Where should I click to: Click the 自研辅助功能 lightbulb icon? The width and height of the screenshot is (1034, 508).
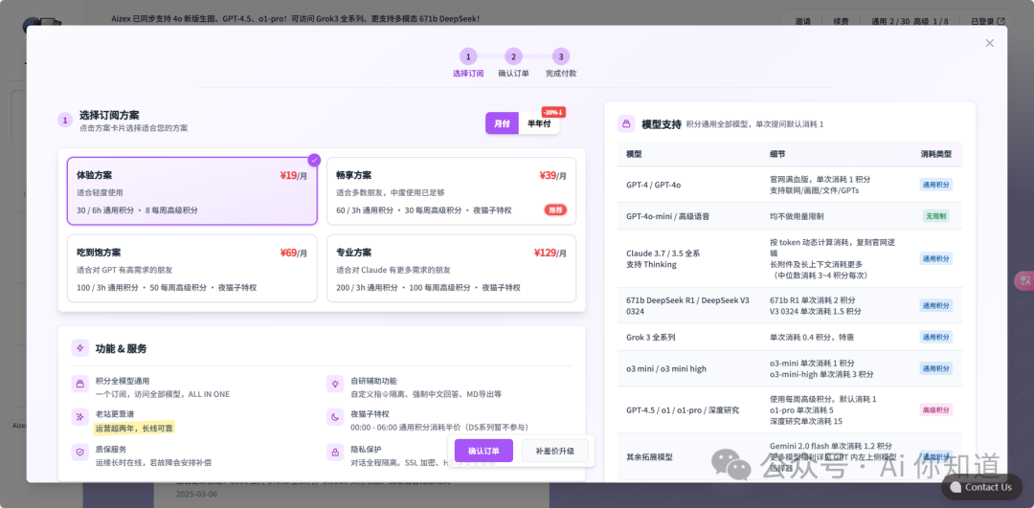335,384
